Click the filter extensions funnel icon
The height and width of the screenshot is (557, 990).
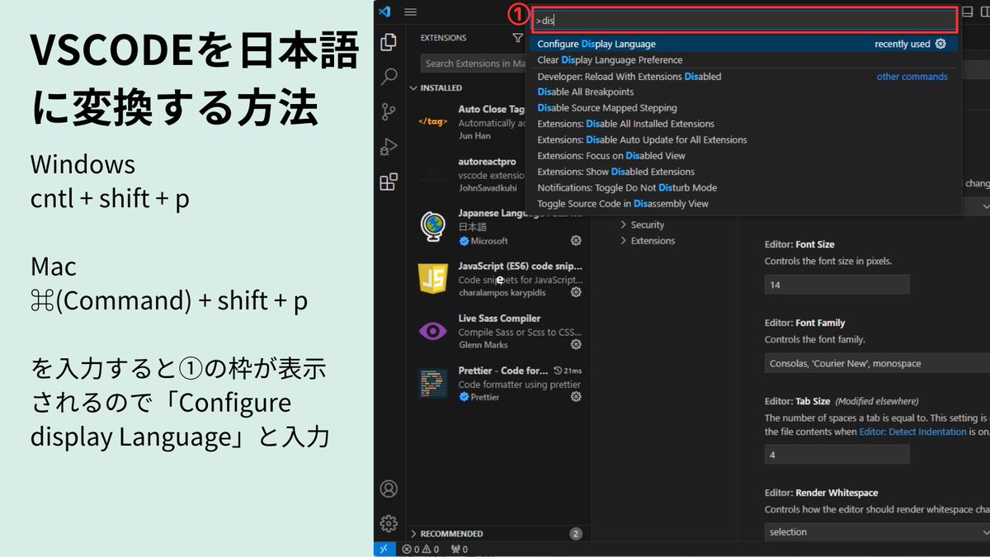click(x=518, y=38)
